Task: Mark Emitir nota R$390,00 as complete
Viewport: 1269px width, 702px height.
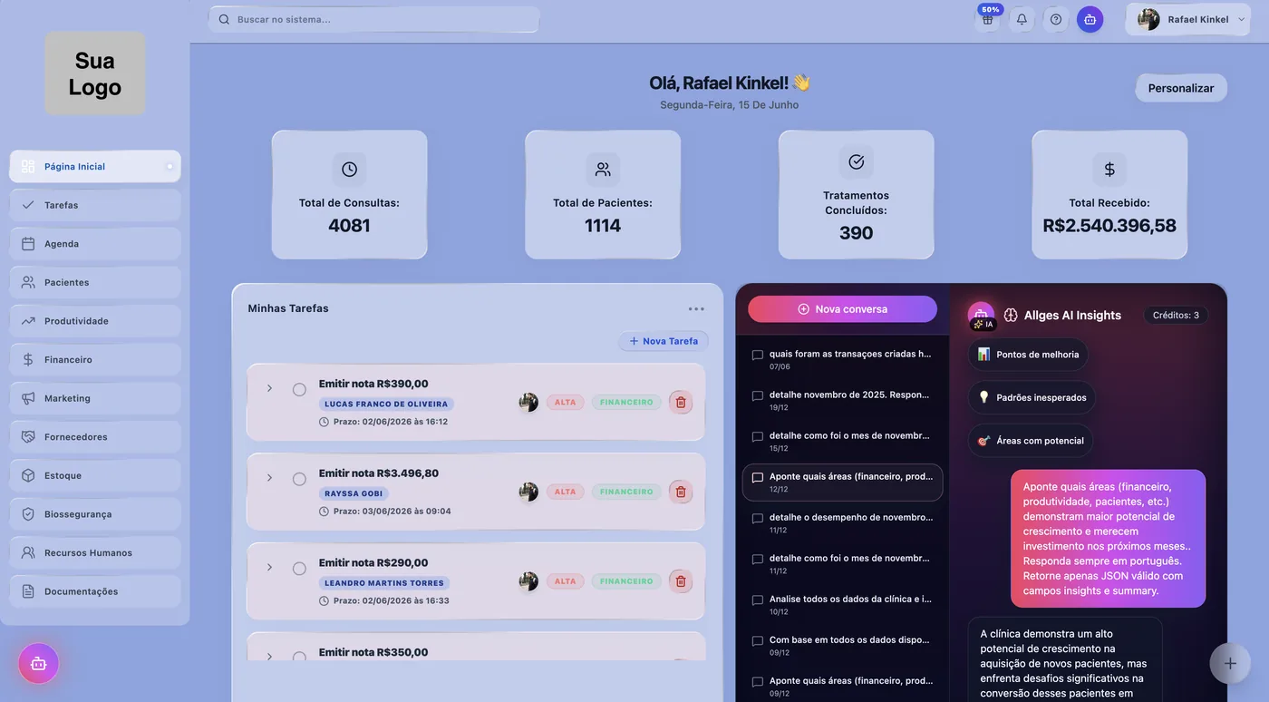Action: [x=299, y=390]
